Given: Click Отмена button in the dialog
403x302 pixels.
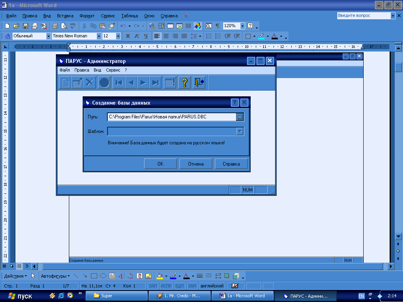Looking at the screenshot, I should [x=196, y=164].
